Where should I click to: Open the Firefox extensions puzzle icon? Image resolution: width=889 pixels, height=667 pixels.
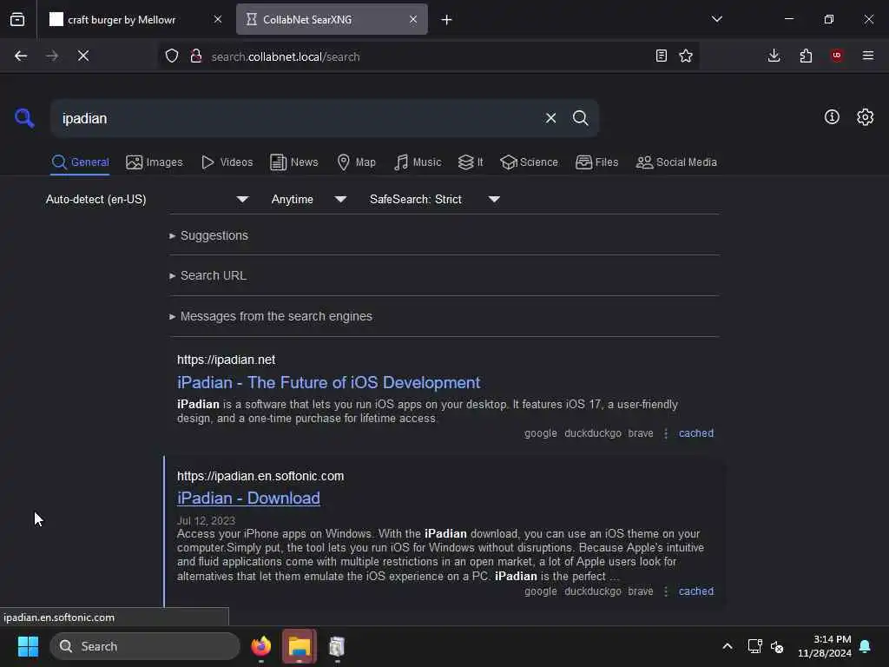806,56
